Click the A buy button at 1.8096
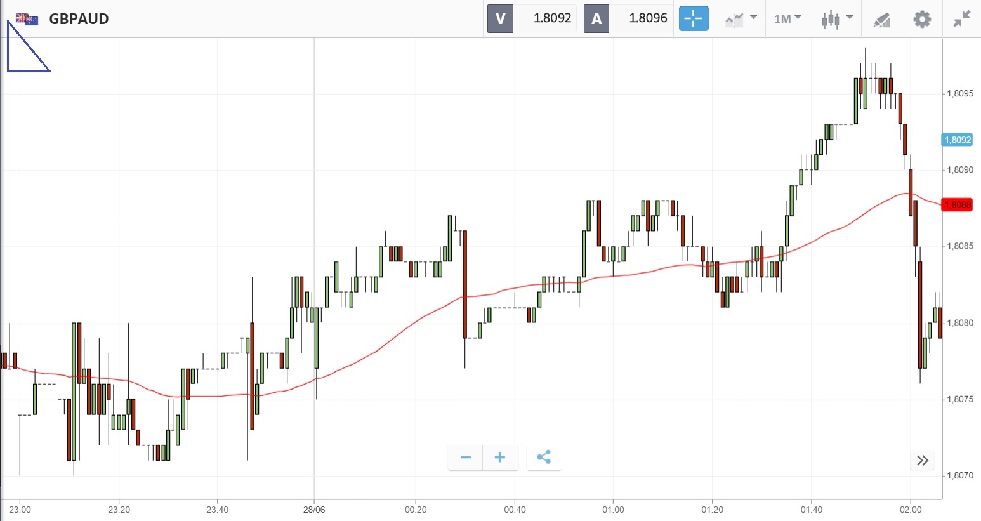981x521 pixels. [628, 18]
